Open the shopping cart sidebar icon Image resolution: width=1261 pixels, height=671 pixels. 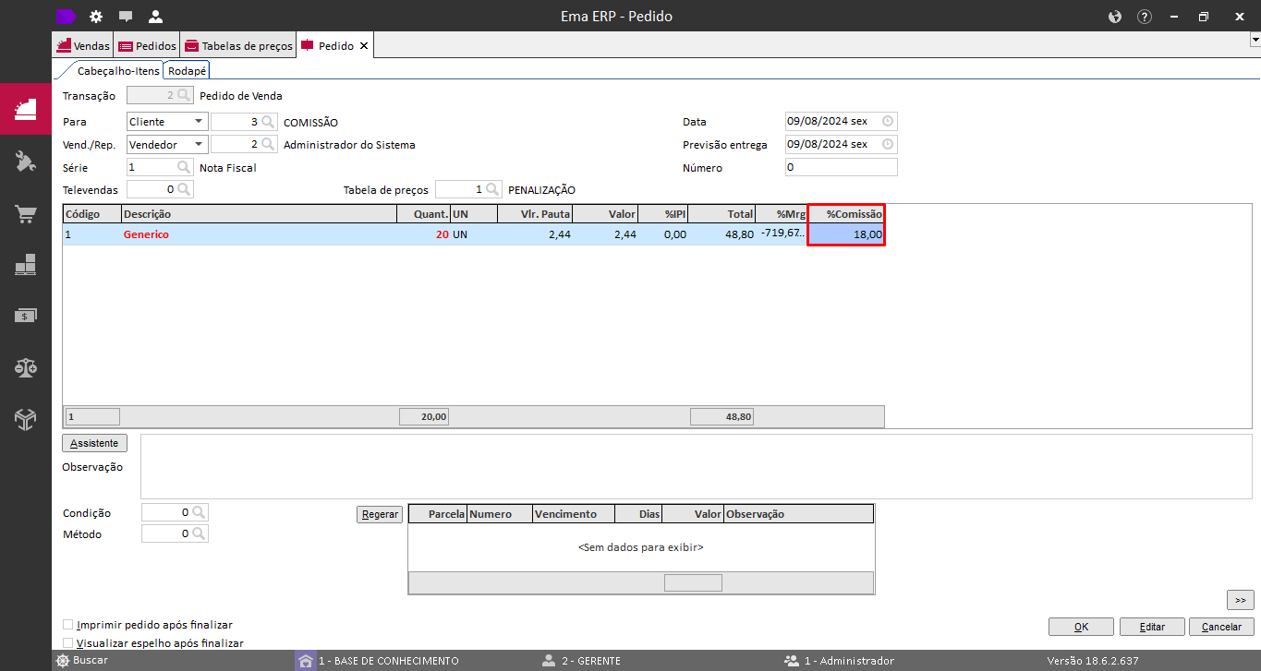[26, 214]
